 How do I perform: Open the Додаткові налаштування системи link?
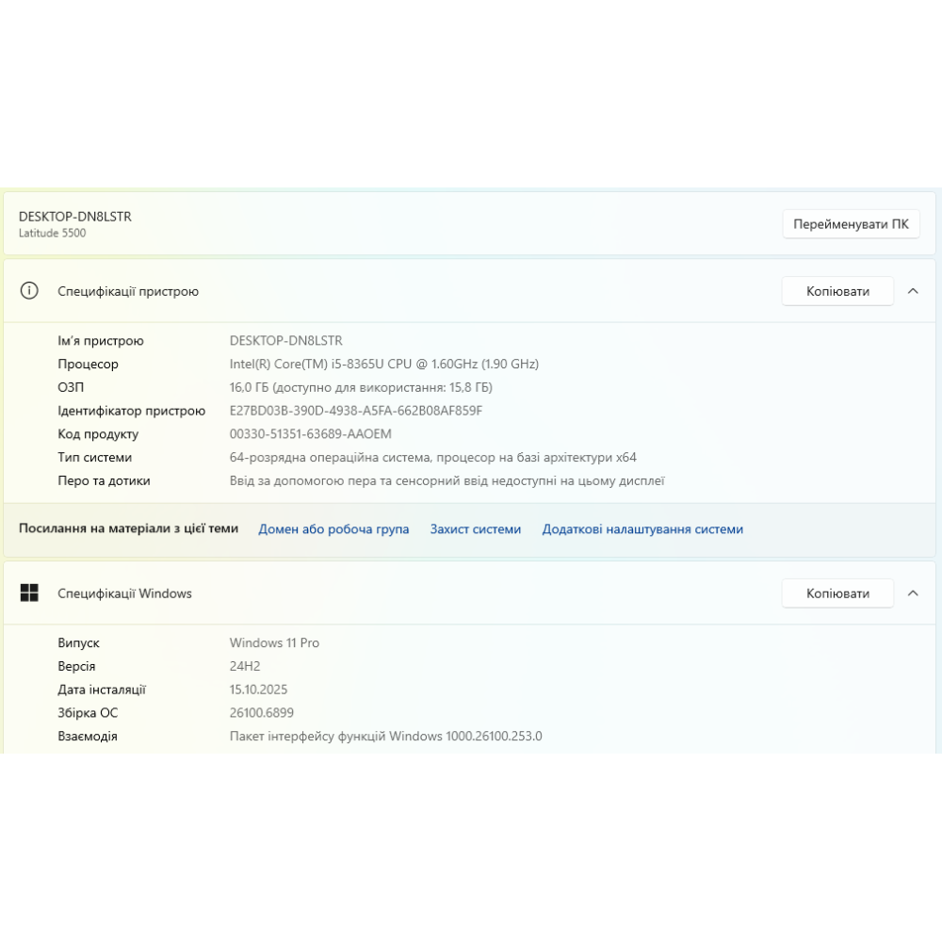click(642, 529)
